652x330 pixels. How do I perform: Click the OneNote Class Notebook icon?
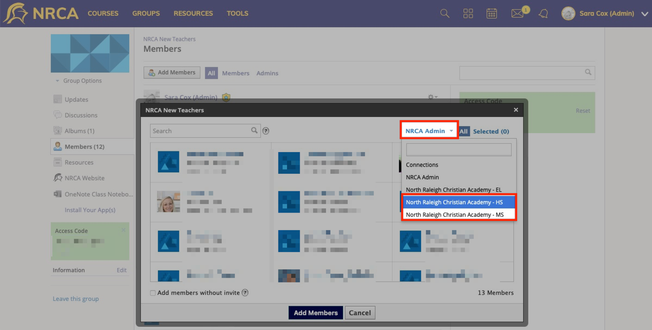[58, 194]
